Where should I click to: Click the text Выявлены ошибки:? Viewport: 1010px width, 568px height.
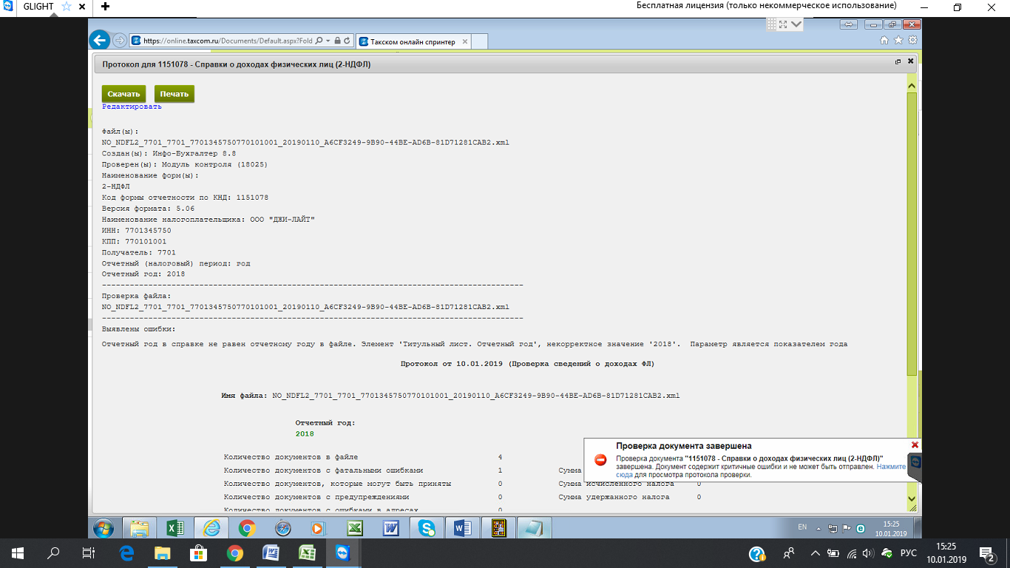click(x=139, y=329)
